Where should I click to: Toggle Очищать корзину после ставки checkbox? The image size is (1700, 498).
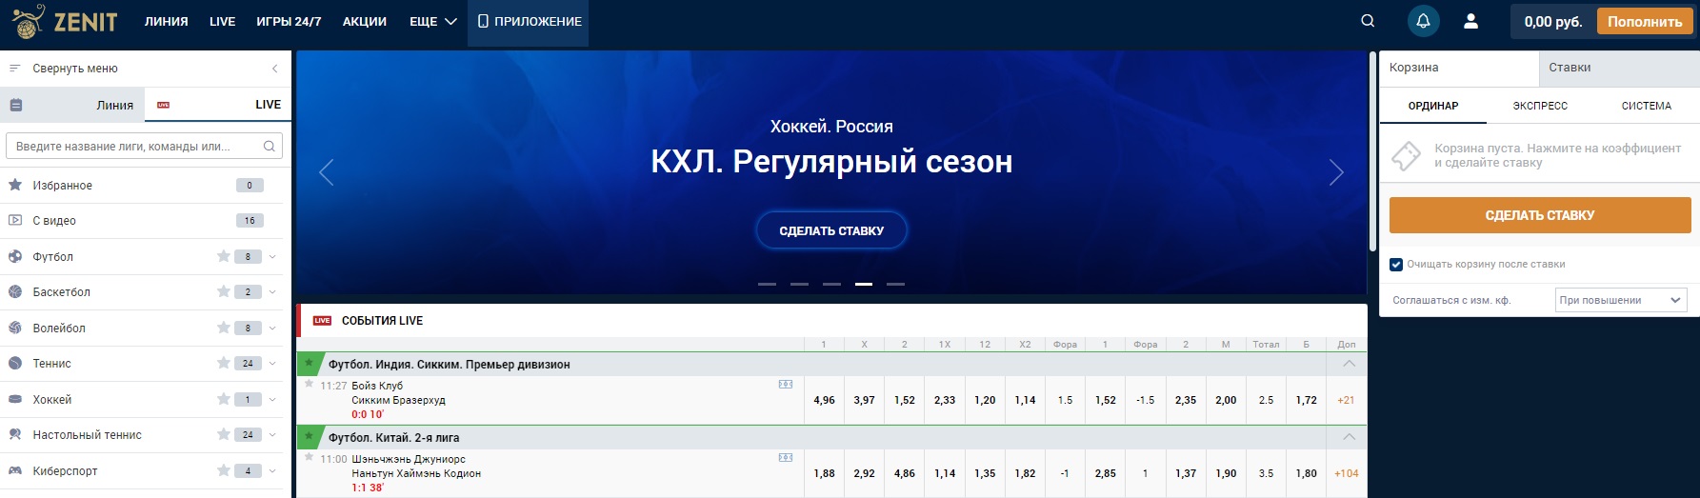1396,265
